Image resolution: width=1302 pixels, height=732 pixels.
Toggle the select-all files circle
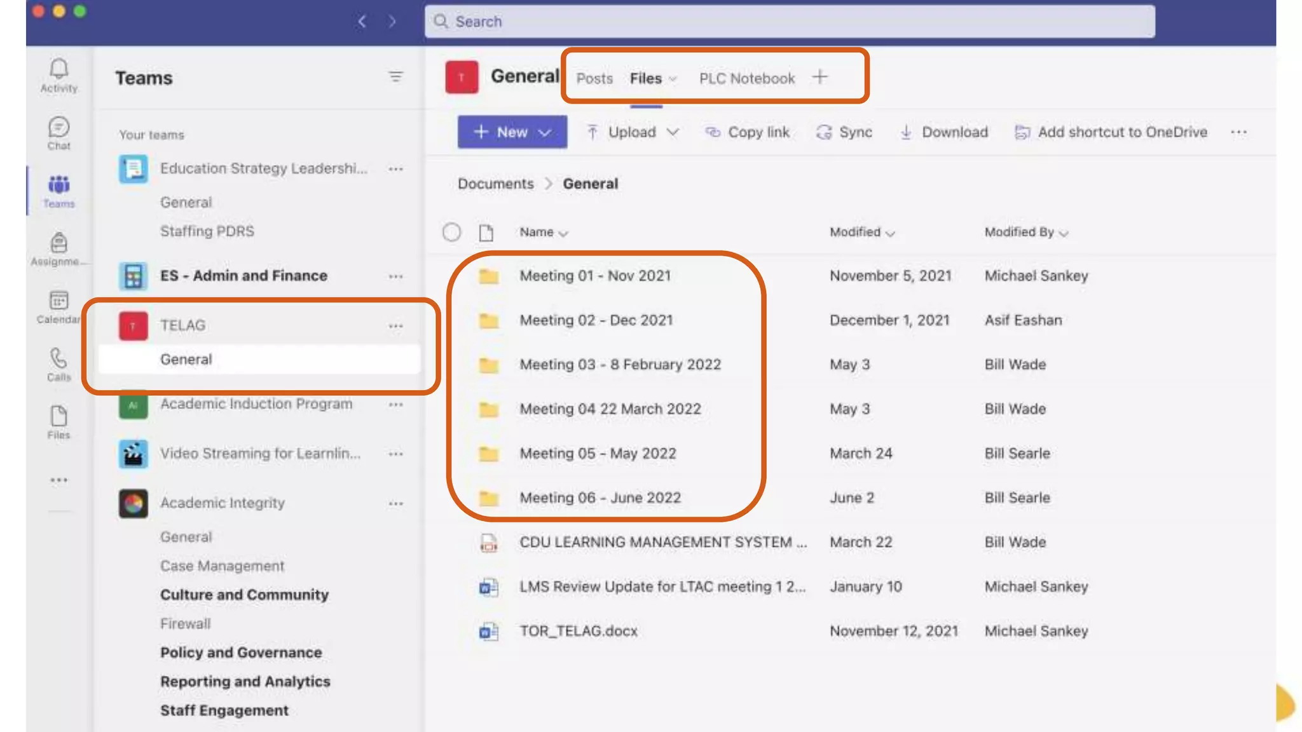pos(451,233)
